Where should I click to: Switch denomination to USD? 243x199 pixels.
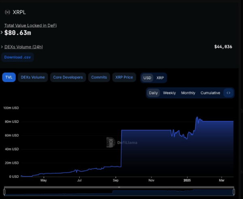[147, 78]
